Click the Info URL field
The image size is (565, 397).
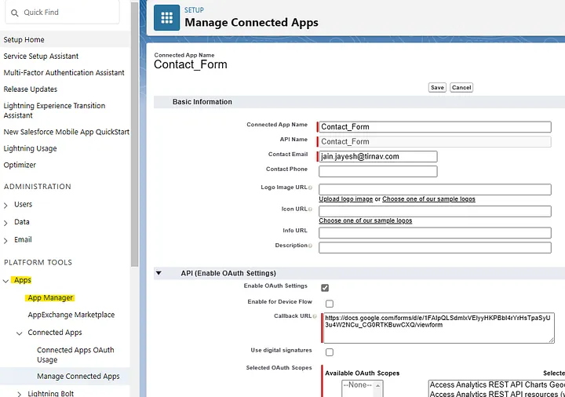coord(435,233)
